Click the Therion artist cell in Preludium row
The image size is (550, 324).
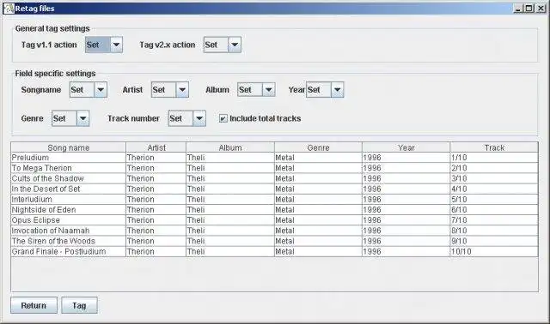pos(156,158)
